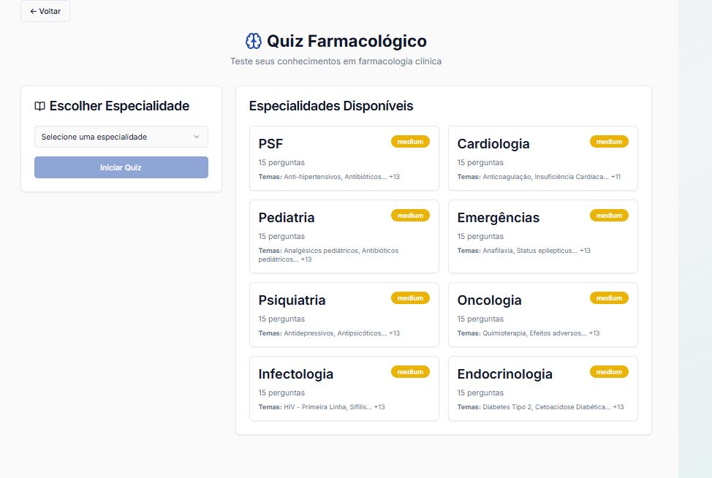The image size is (712, 478).
Task: Open the Endocrinologia specialty
Action: coord(542,388)
